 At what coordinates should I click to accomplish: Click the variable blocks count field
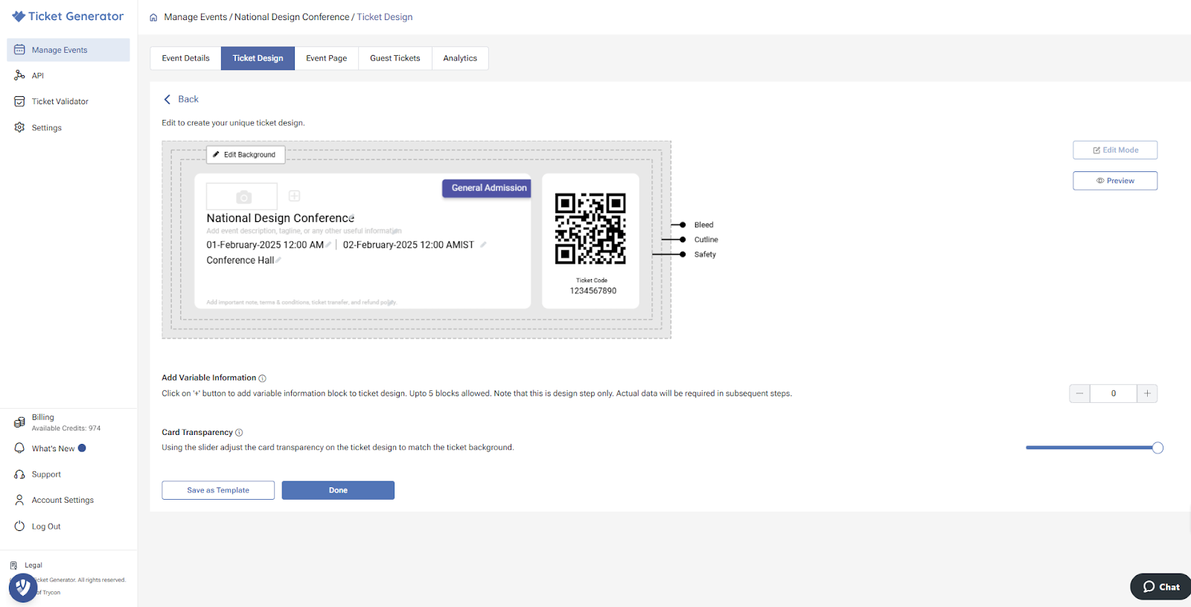click(1113, 393)
